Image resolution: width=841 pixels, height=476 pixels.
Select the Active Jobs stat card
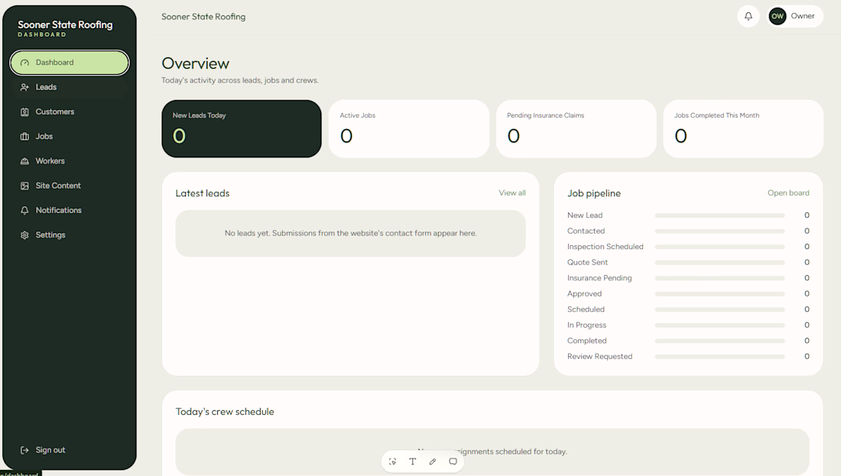pyautogui.click(x=409, y=128)
